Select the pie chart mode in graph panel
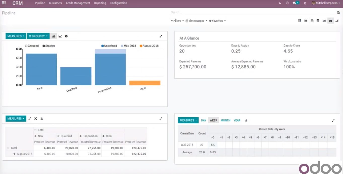 66,36
